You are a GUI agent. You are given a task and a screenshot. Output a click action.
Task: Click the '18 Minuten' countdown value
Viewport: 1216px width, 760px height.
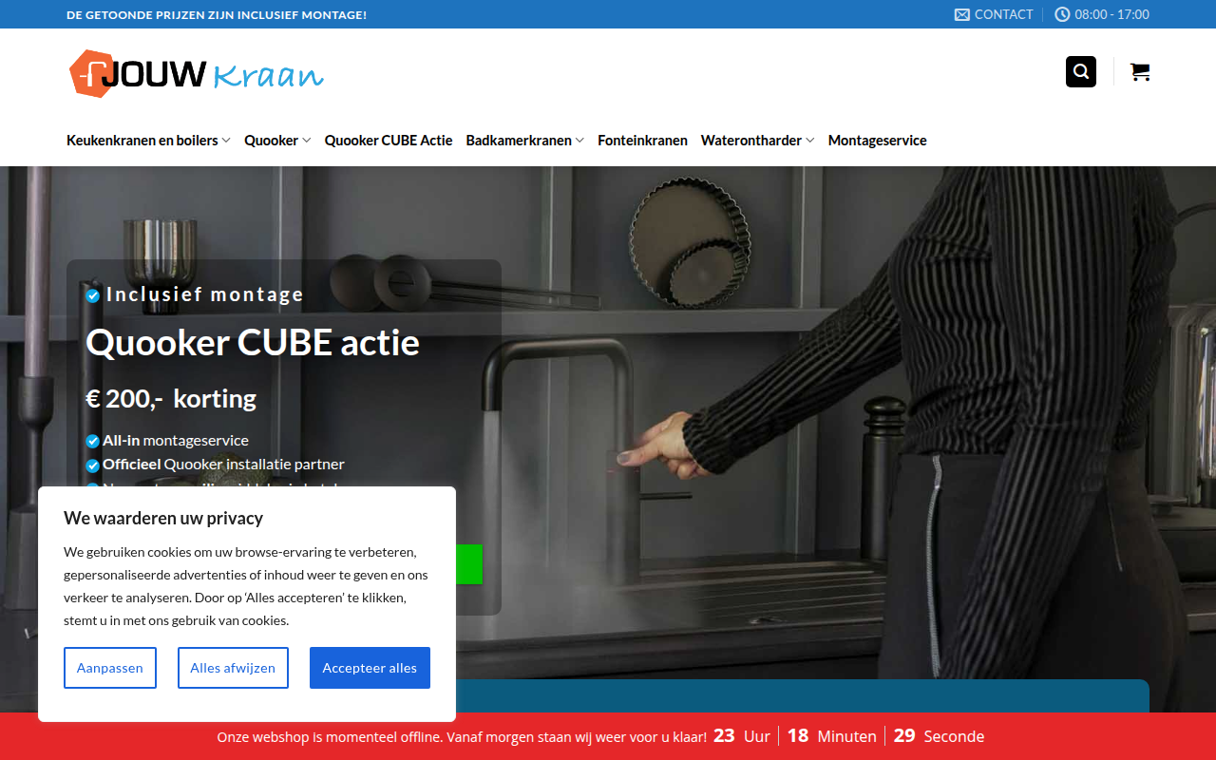(x=831, y=736)
